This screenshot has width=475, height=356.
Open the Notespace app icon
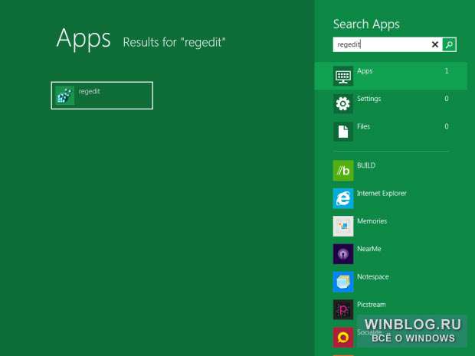(343, 282)
